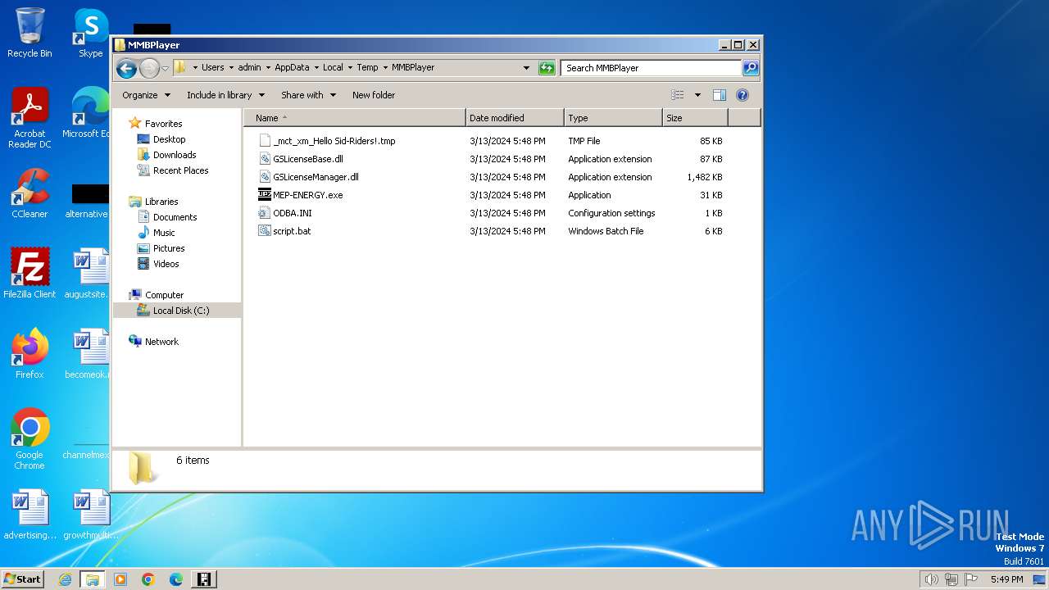The height and width of the screenshot is (590, 1049).
Task: Click Users in the address breadcrumb
Action: click(213, 68)
